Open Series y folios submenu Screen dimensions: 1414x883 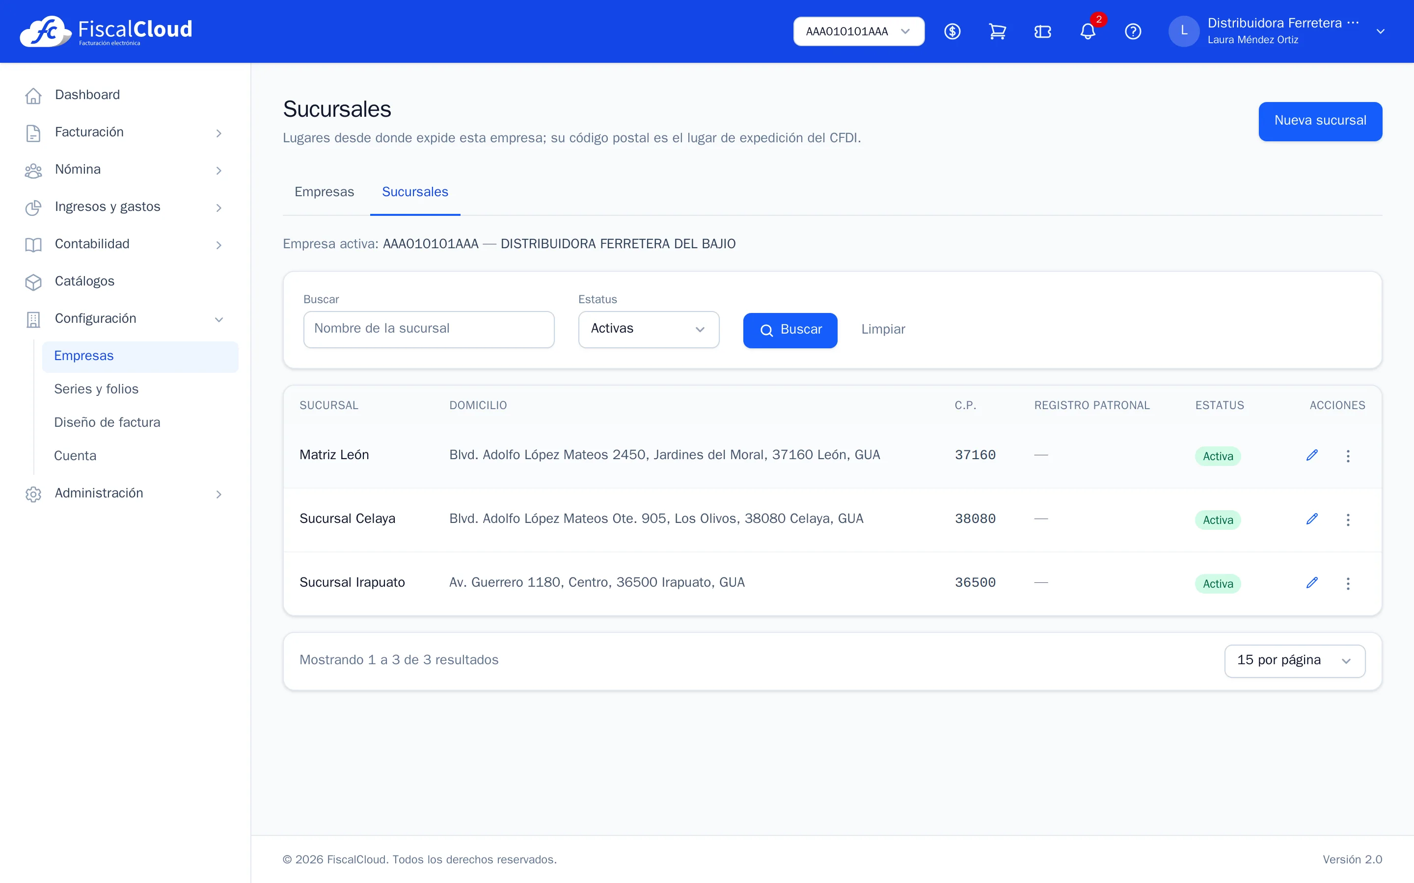pos(140,390)
